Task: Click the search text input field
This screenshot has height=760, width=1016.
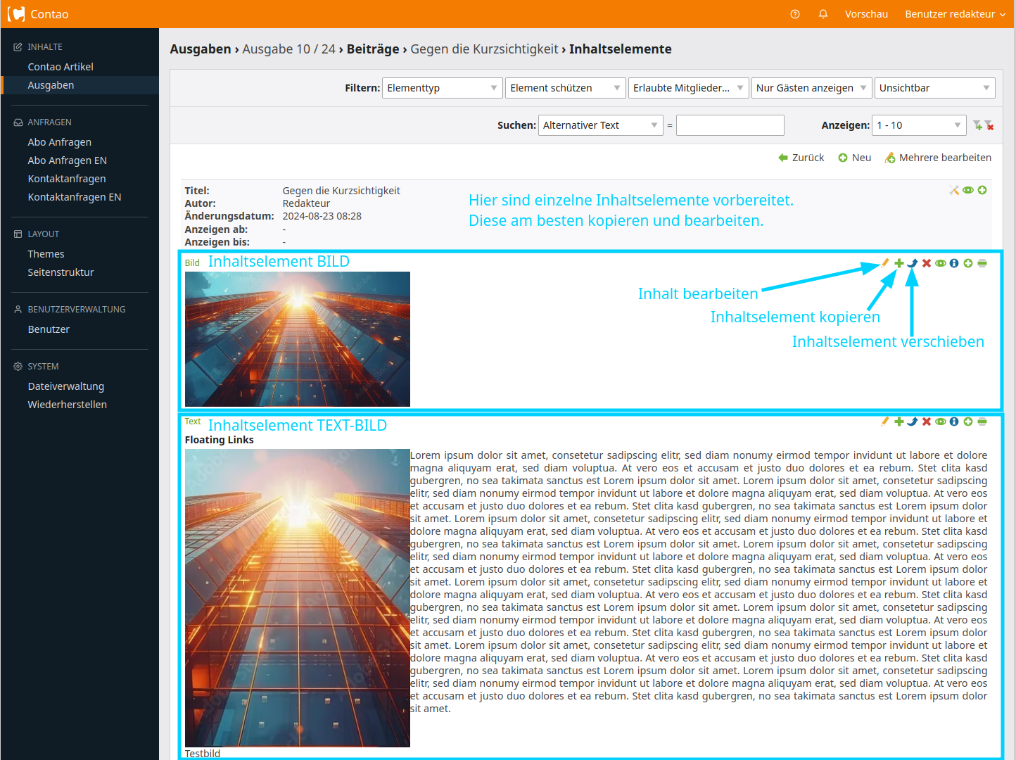Action: [x=730, y=125]
